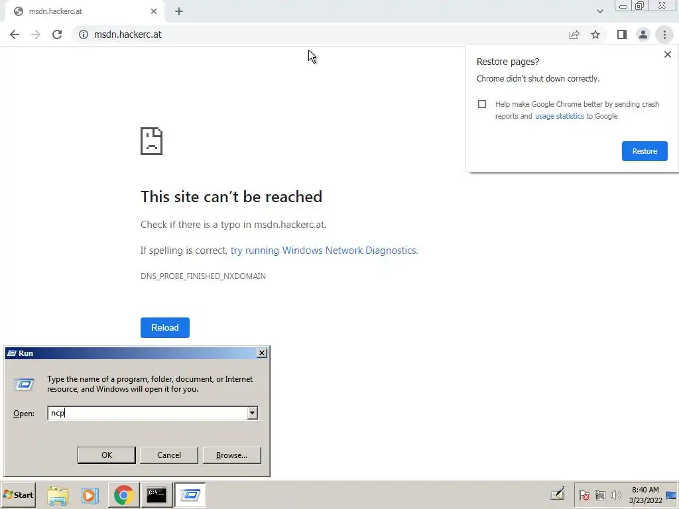This screenshot has height=509, width=679.
Task: Click the address bar URL field
Action: click(320, 34)
